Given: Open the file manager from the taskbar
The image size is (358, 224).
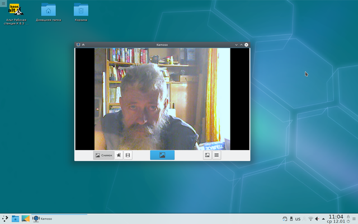Looking at the screenshot, I should (x=15, y=219).
